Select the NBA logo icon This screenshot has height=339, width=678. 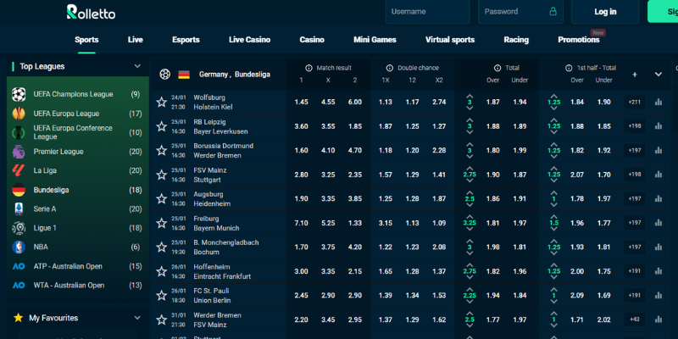pos(19,247)
